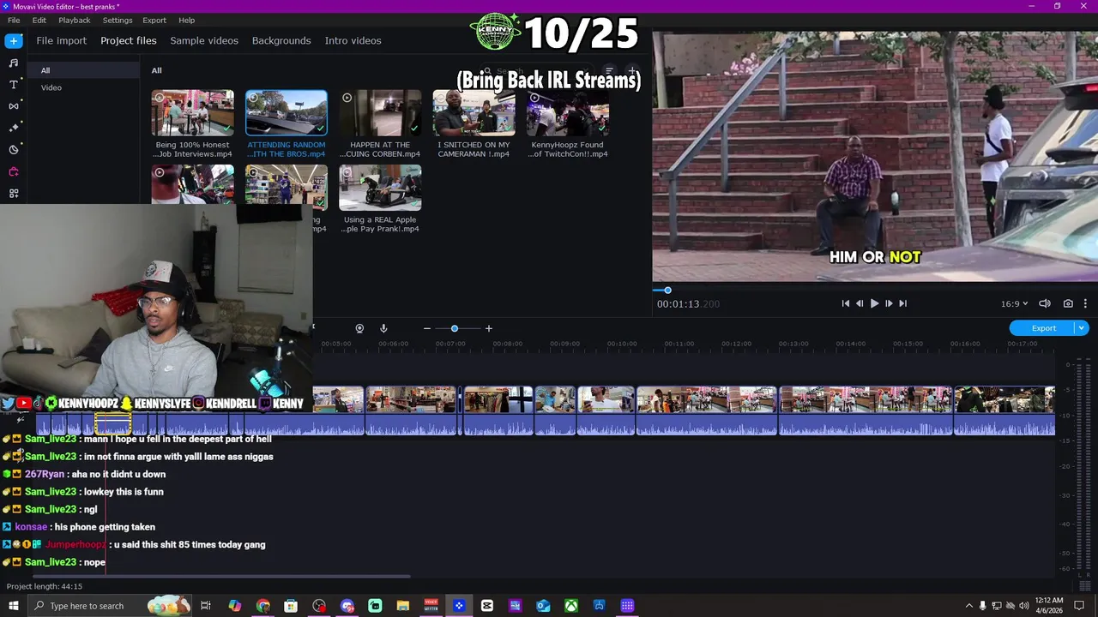Open the pink effects store bag icon
Viewport: 1098px width, 617px height.
pos(13,171)
